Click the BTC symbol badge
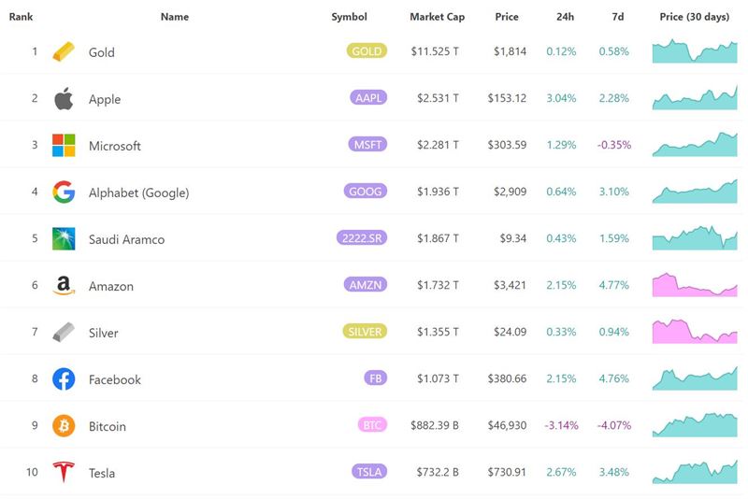Viewport: 748px width, 499px height. (x=372, y=424)
